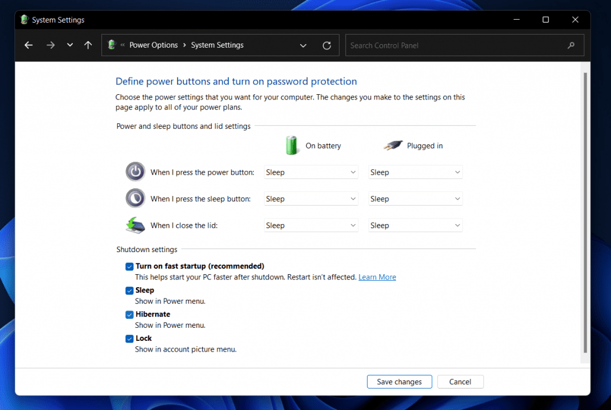
Task: Click the up-one-level arrow icon
Action: coord(88,45)
